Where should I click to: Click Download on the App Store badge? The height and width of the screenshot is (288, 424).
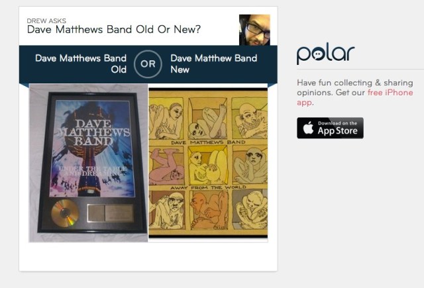(330, 128)
